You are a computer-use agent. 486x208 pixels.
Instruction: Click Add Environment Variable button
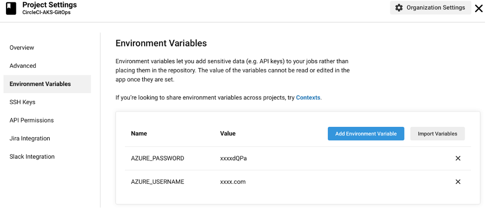pyautogui.click(x=366, y=134)
